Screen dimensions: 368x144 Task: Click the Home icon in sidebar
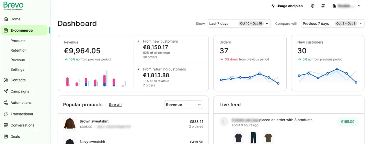click(6, 19)
